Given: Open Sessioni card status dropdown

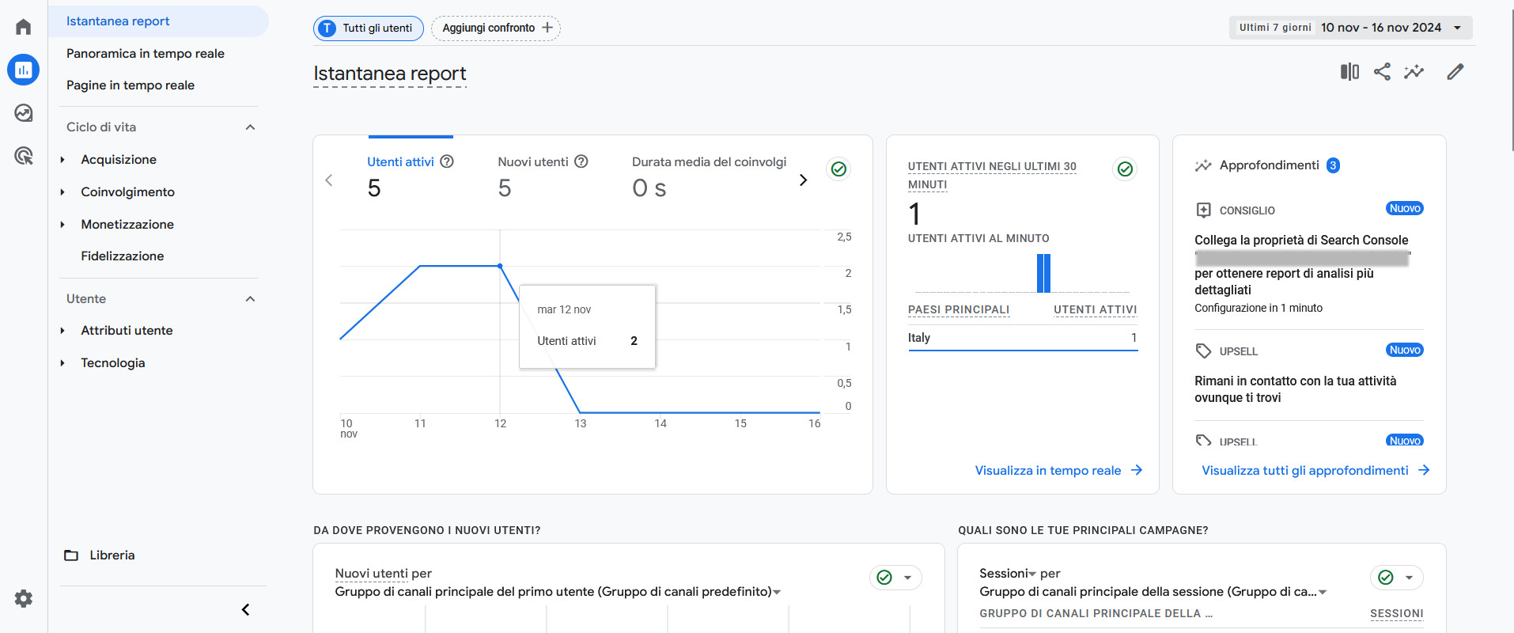Looking at the screenshot, I should [1409, 578].
